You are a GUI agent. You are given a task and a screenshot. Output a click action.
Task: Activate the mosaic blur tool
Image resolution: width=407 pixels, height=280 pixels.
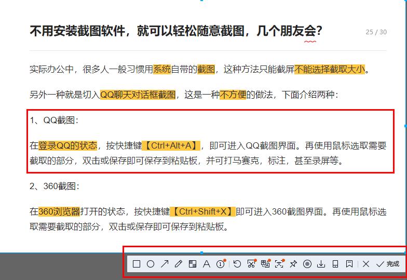point(193,264)
